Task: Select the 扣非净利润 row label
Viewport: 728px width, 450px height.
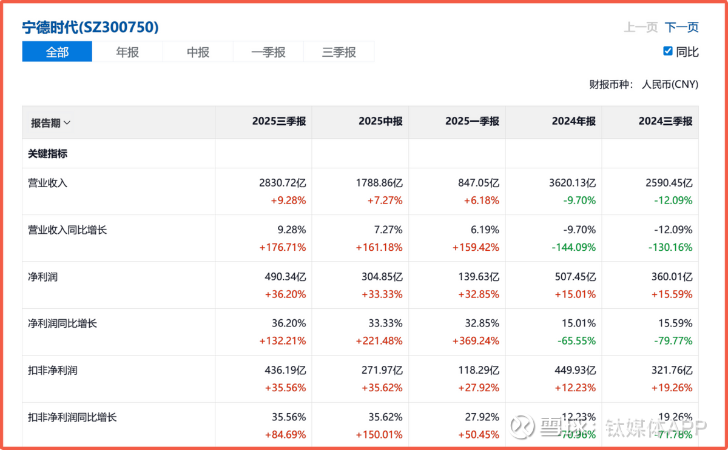Action: click(x=53, y=370)
